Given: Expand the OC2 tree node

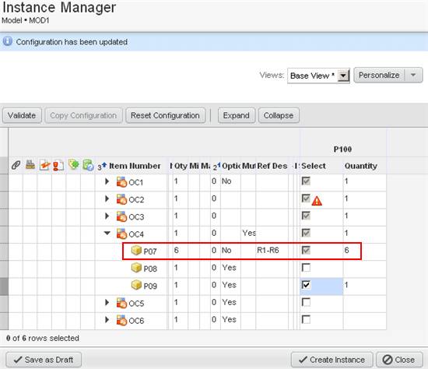Looking at the screenshot, I should (x=107, y=199).
